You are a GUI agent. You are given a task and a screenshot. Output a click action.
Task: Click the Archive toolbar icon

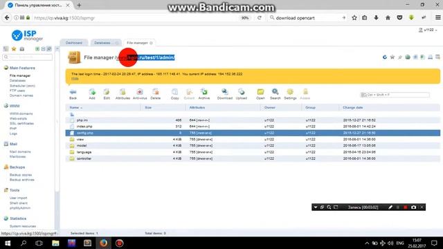pyautogui.click(x=204, y=94)
